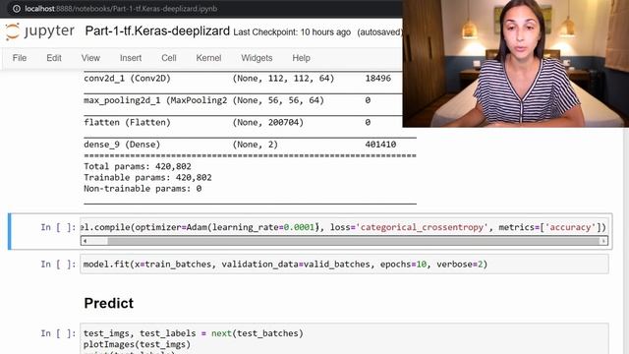Click the 18496 param count value
629x354 pixels.
coord(377,79)
